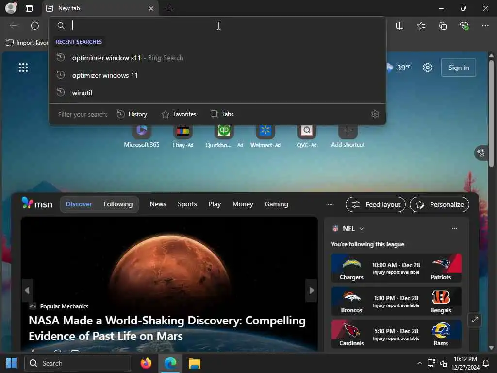Open NASA Mars discovery headline
Viewport: 497px width, 373px height.
[167, 328]
